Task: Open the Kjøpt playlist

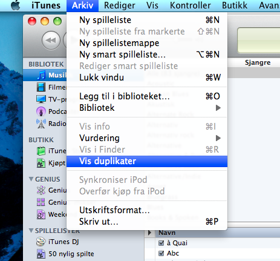Action: 51,163
